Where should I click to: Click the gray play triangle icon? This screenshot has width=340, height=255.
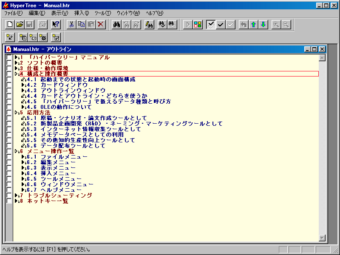click(x=188, y=25)
